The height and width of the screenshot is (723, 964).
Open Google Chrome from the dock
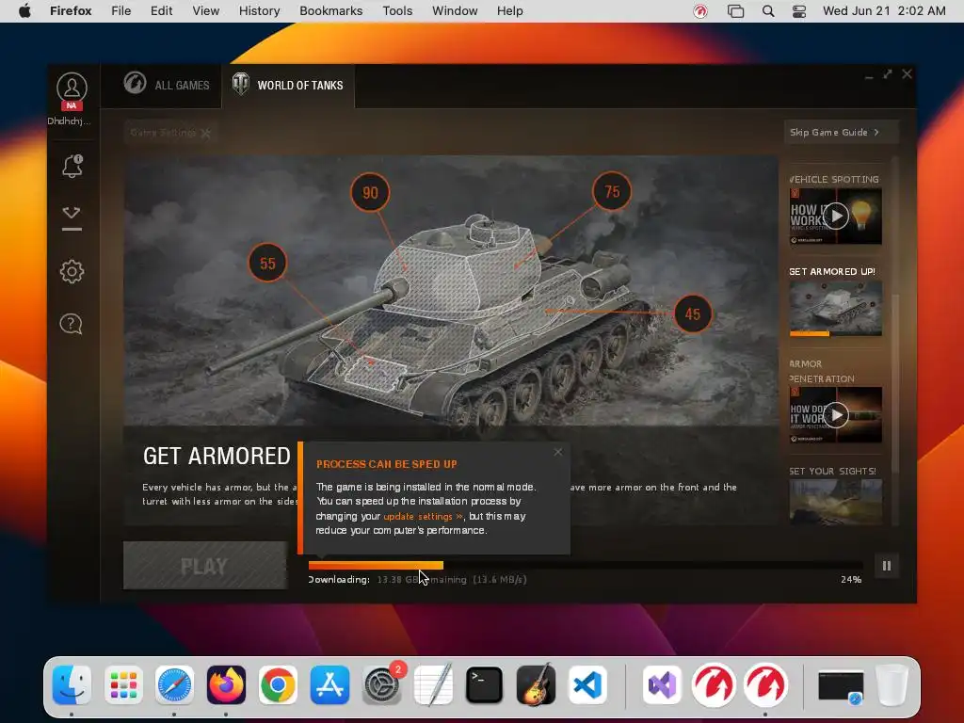(278, 685)
